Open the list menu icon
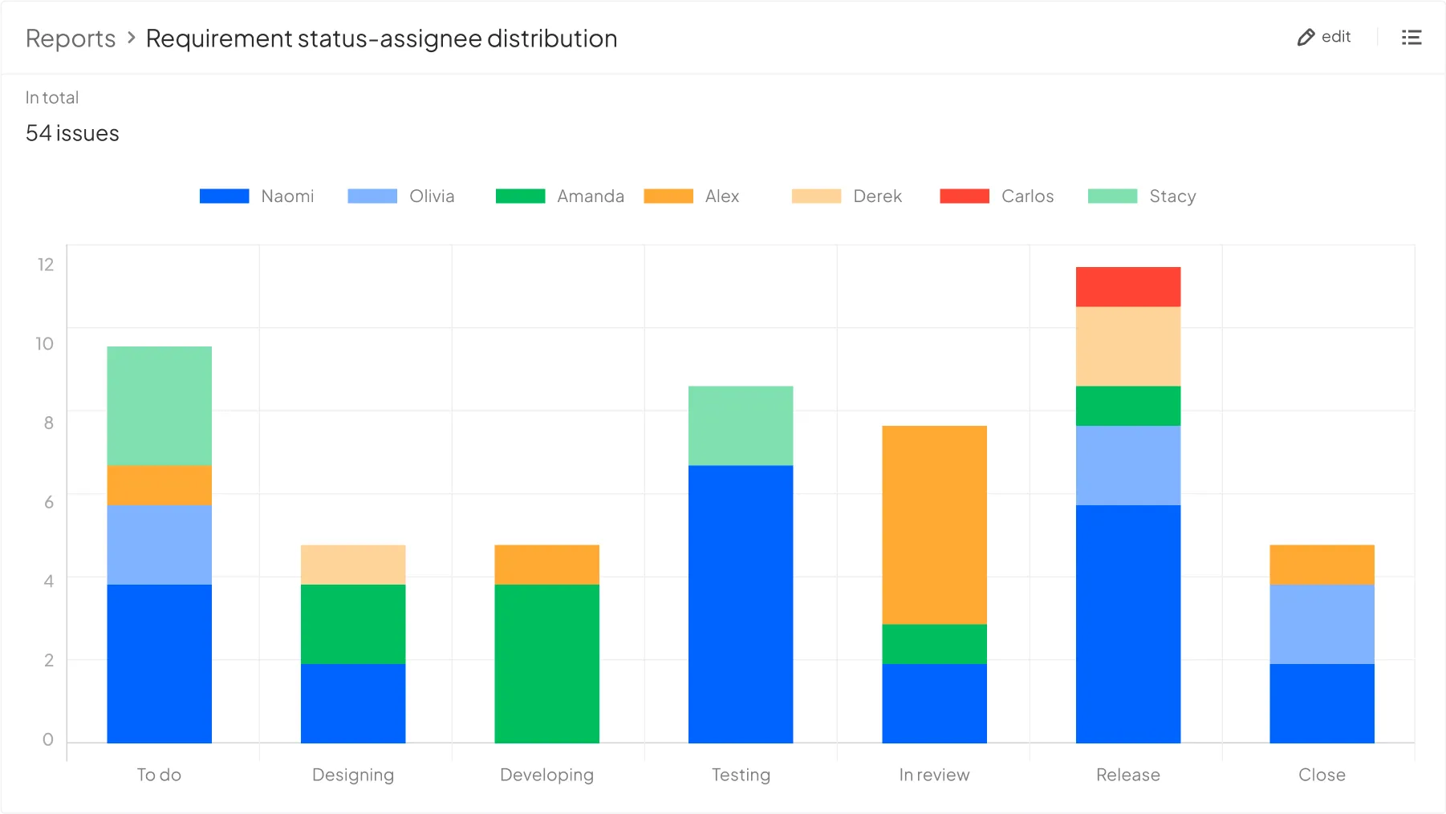The height and width of the screenshot is (814, 1446). (x=1411, y=38)
